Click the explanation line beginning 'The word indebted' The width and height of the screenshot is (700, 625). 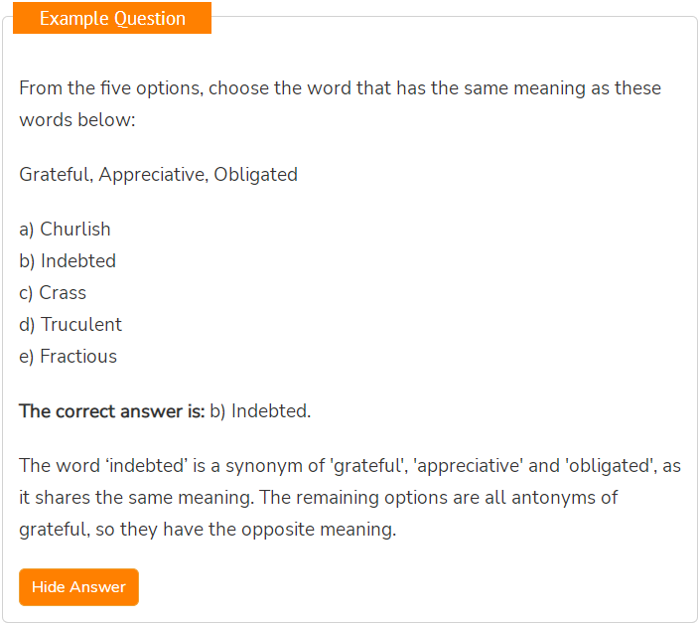pos(350,466)
